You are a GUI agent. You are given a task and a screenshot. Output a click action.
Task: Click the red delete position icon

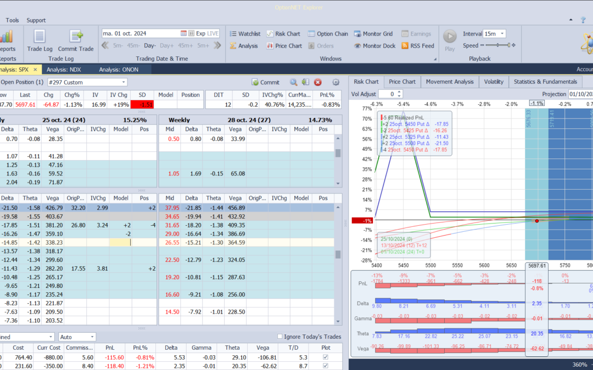[317, 82]
